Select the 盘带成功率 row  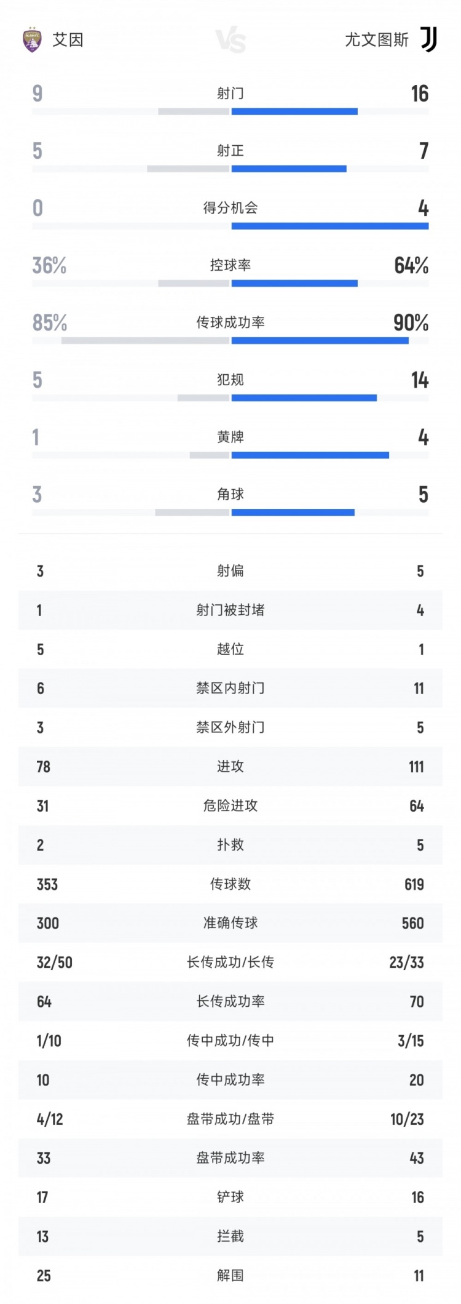click(230, 1158)
